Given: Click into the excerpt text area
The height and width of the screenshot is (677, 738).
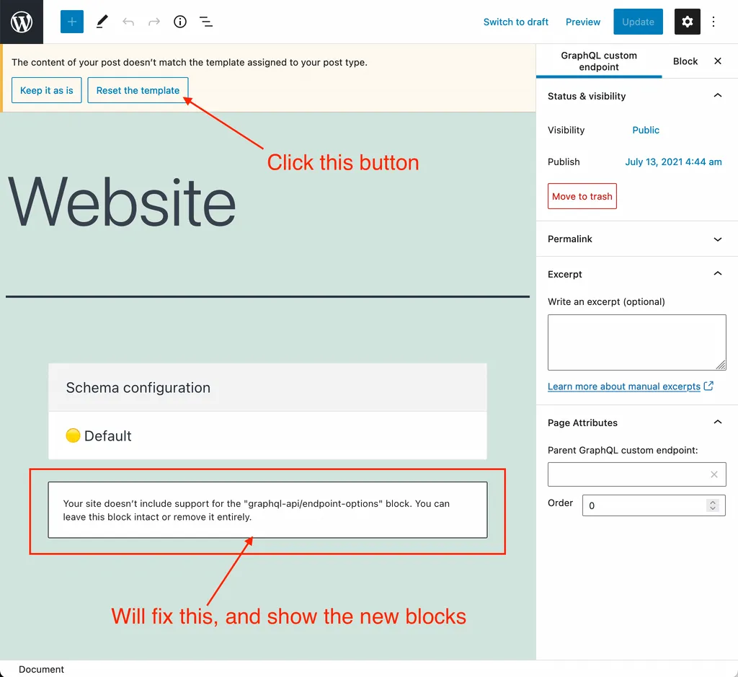Looking at the screenshot, I should tap(637, 342).
